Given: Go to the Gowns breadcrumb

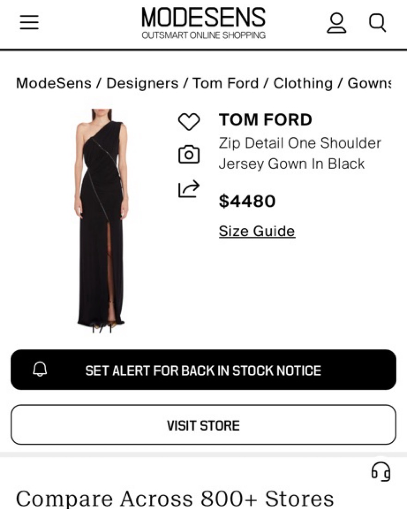Looking at the screenshot, I should [369, 83].
